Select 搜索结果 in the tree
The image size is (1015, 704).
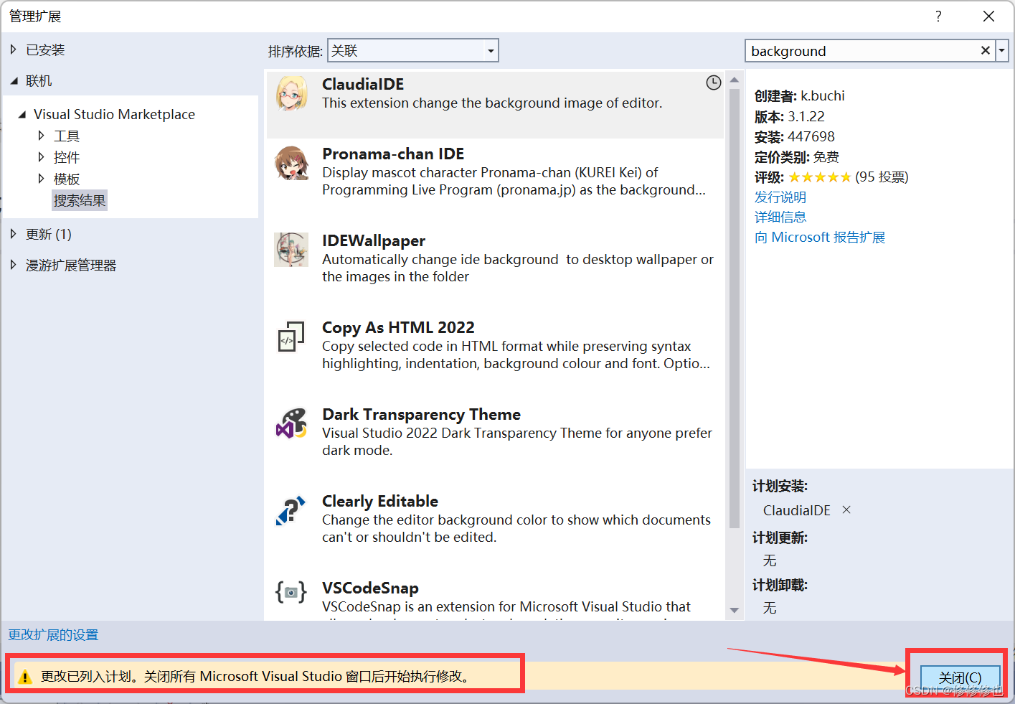click(80, 200)
